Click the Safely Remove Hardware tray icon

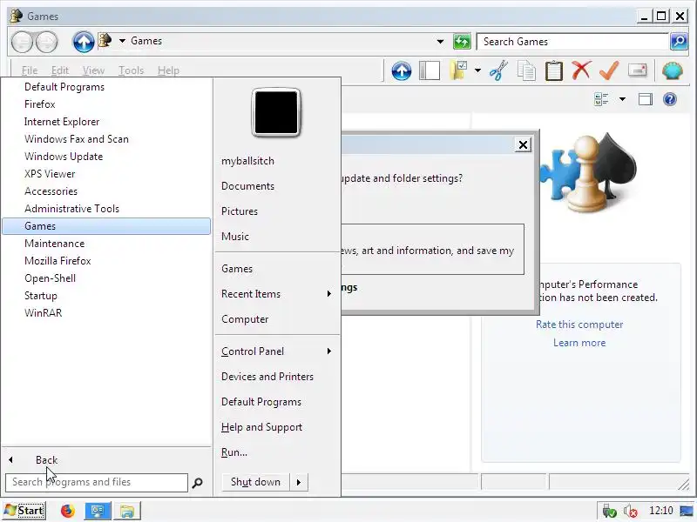608,511
